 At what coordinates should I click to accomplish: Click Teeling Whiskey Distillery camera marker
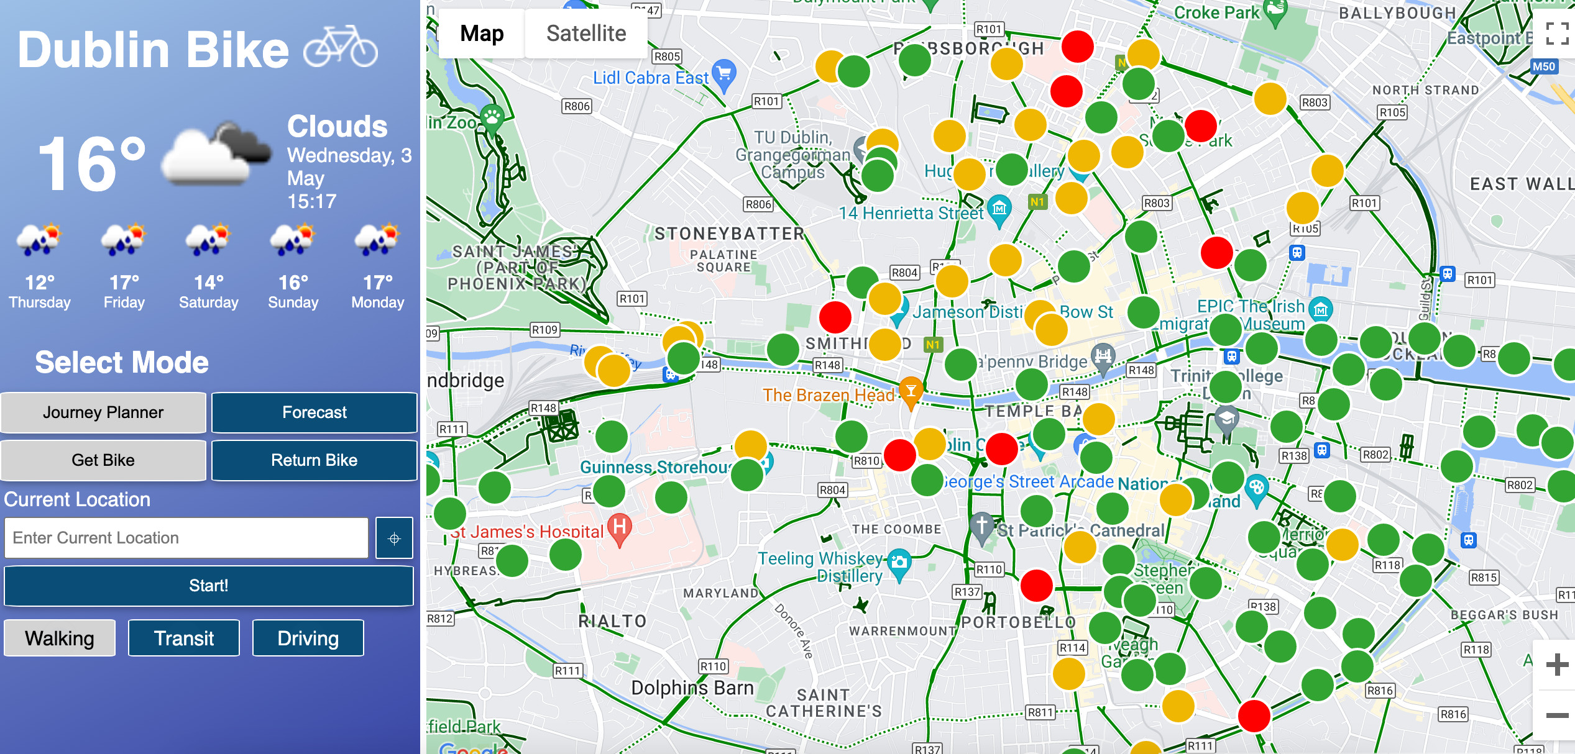click(899, 563)
